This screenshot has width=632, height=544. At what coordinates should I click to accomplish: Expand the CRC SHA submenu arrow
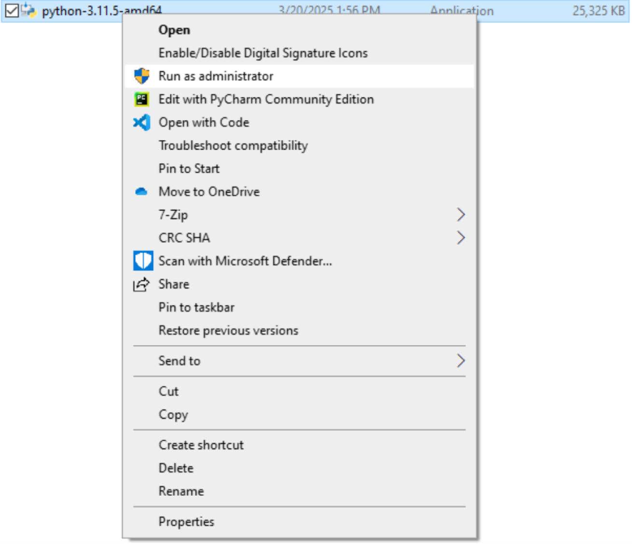[x=461, y=237]
